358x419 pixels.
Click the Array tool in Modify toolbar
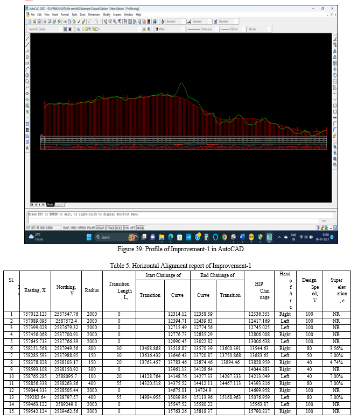click(x=335, y=63)
